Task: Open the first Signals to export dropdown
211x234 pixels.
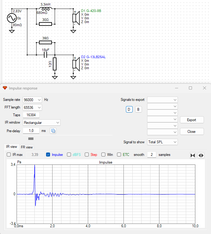Action: (x=162, y=100)
